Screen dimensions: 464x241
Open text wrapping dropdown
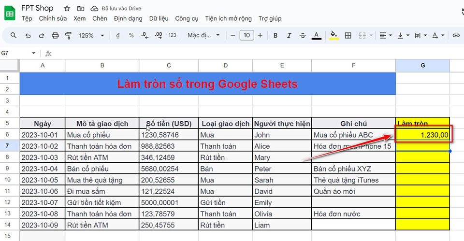[x=420, y=35]
